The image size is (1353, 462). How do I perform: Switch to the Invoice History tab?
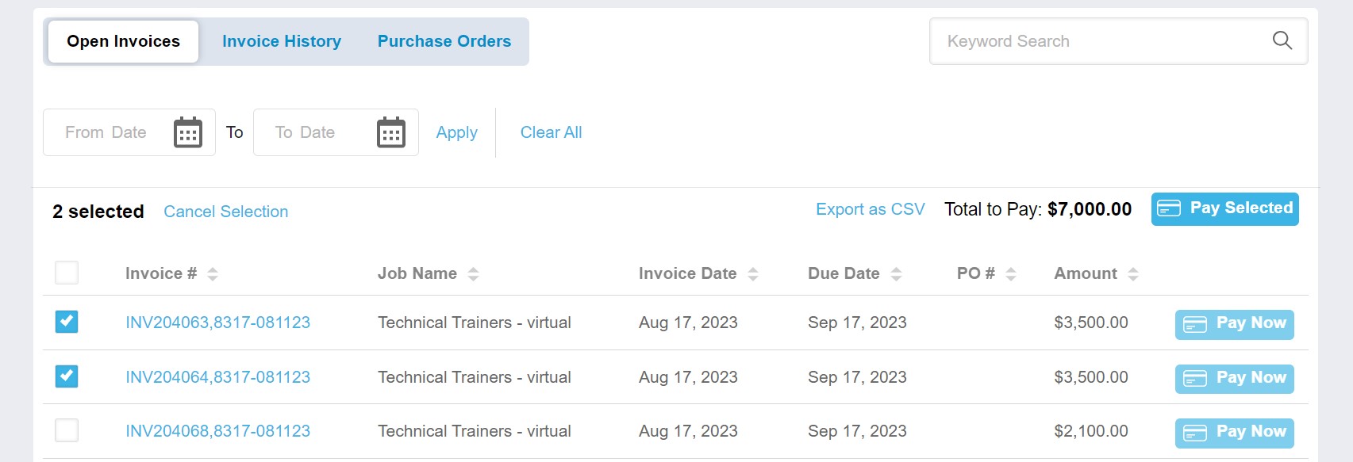click(282, 40)
